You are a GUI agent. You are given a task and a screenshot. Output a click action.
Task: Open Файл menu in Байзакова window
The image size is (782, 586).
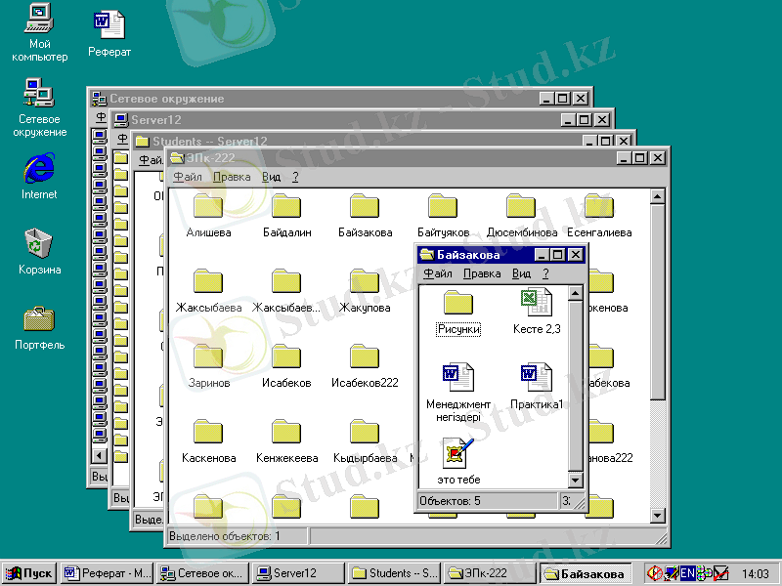click(x=437, y=274)
